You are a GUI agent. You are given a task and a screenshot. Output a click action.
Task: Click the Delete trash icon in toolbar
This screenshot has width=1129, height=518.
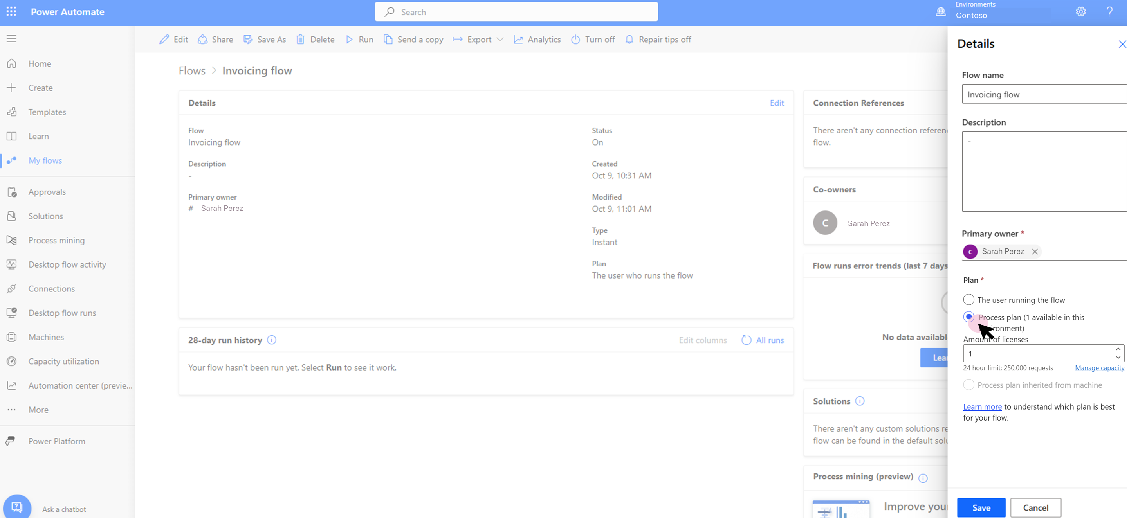click(x=300, y=40)
